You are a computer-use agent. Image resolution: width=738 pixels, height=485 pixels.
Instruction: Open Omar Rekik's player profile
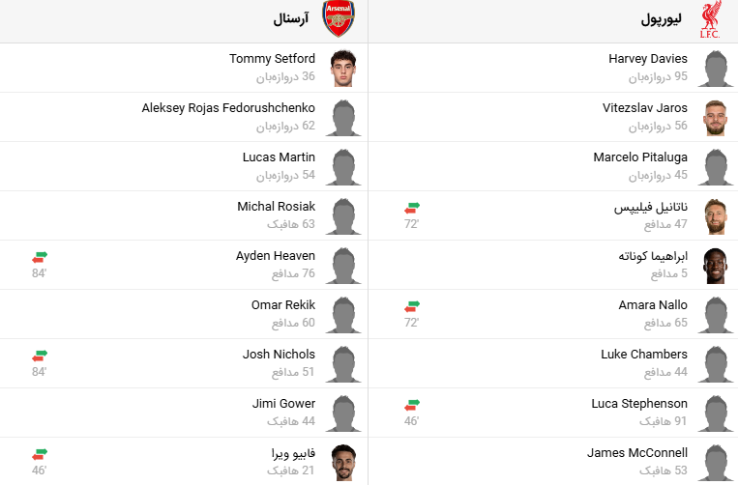click(282, 305)
